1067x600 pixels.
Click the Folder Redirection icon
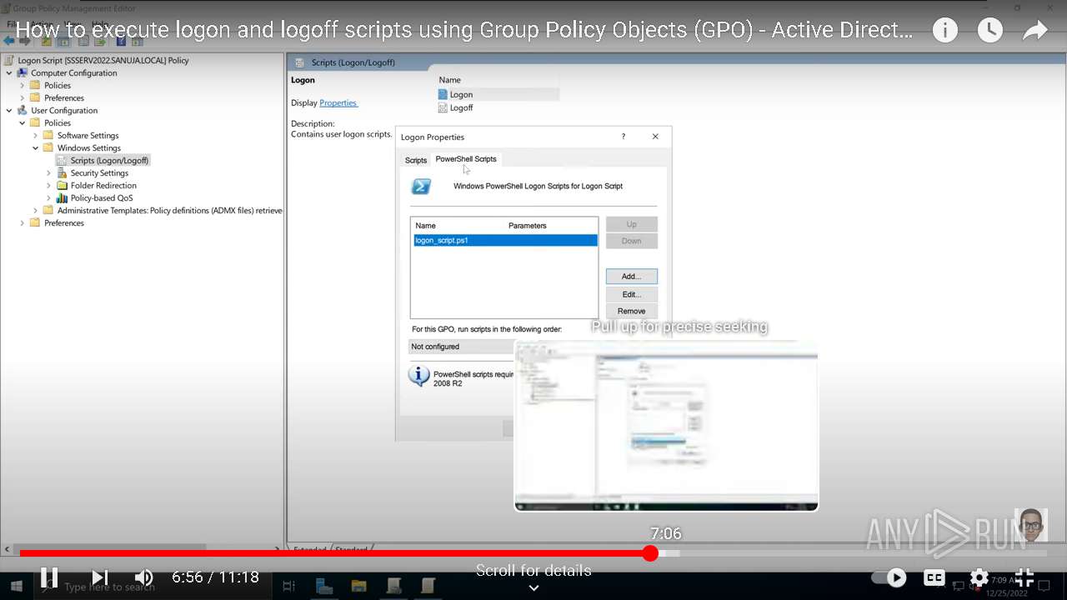tap(62, 185)
